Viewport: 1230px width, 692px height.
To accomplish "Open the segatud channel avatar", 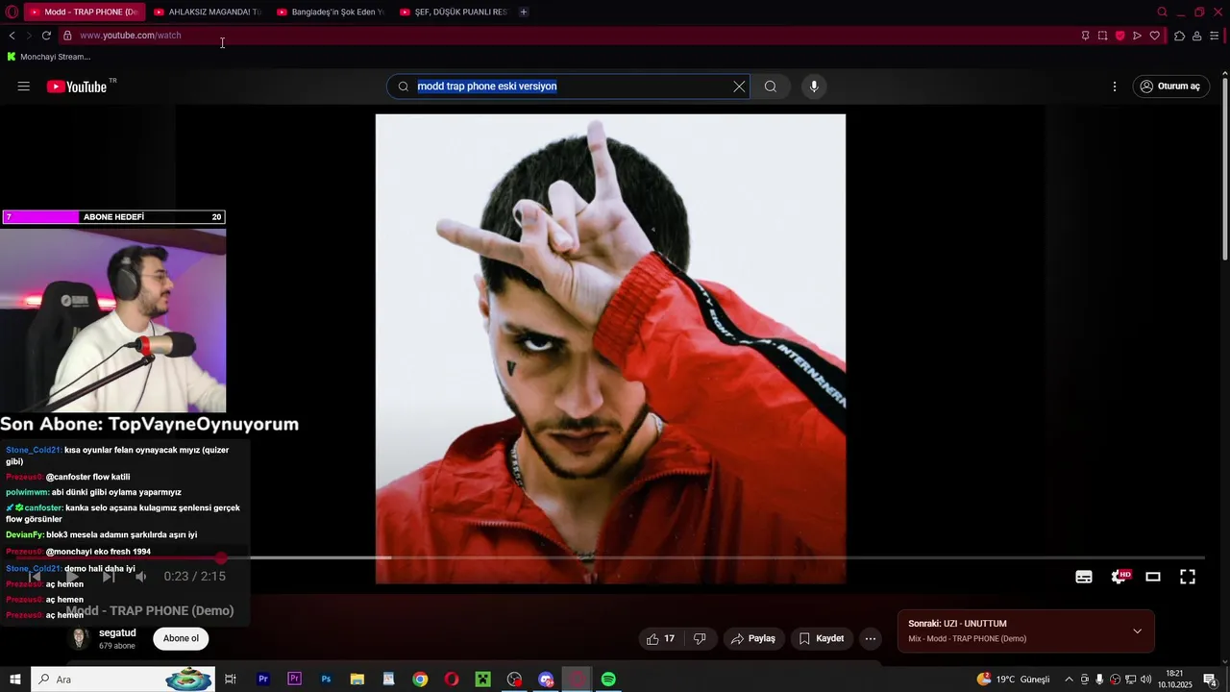I will [x=81, y=638].
